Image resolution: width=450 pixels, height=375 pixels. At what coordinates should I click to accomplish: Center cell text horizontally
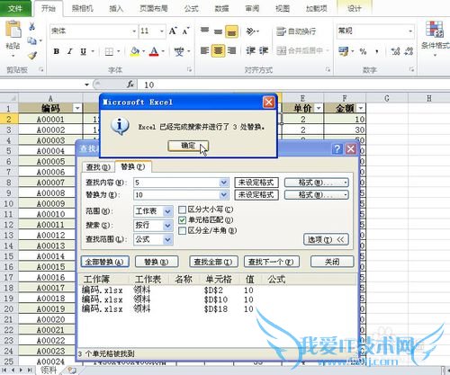click(x=218, y=50)
